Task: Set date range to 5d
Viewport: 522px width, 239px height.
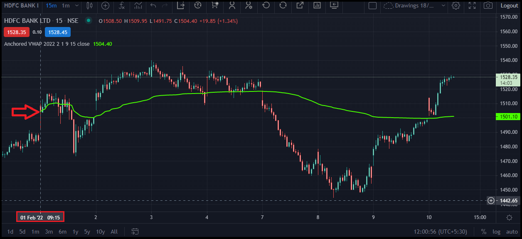Action: coord(22,232)
